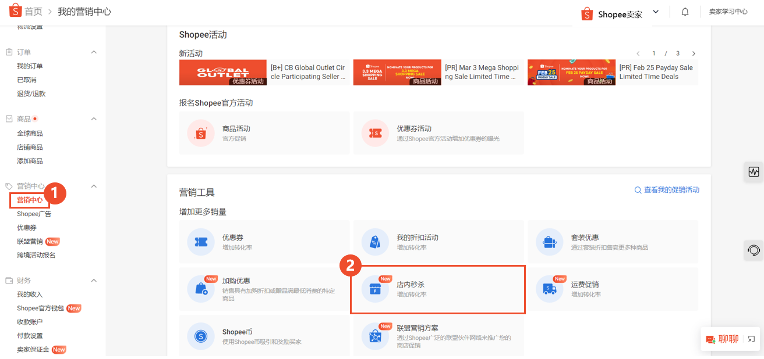This screenshot has height=359, width=764.
Task: Open Shopee官方钱包 in the sidebar
Action: tap(41, 308)
